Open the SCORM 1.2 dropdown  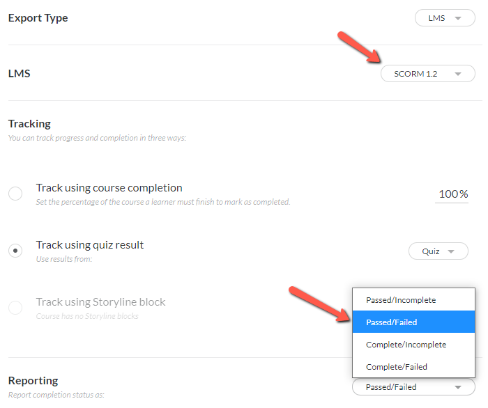pos(427,74)
